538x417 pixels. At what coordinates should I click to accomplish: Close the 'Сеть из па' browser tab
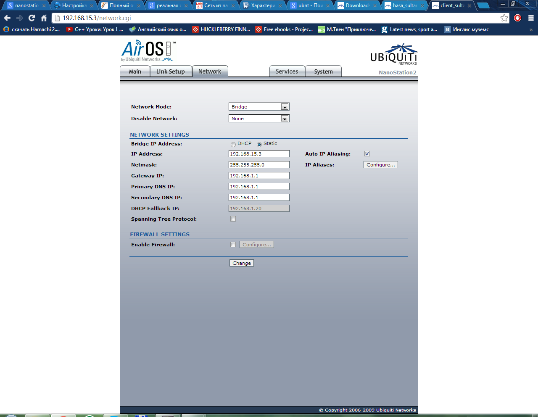pos(233,6)
